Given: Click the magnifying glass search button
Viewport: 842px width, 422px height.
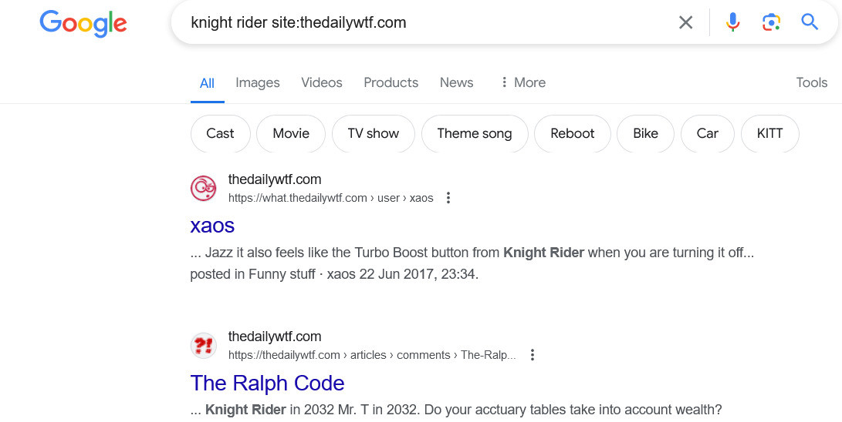Looking at the screenshot, I should tap(810, 22).
